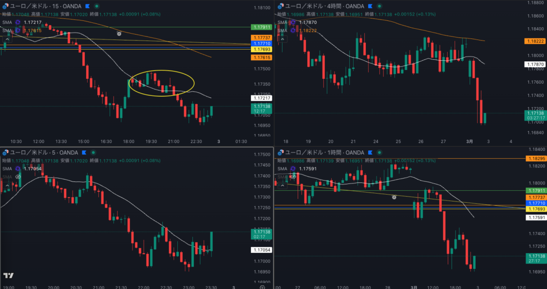Click SMA 1.17591 label on 1-hour chart
547x289 pixels.
pyautogui.click(x=308, y=168)
